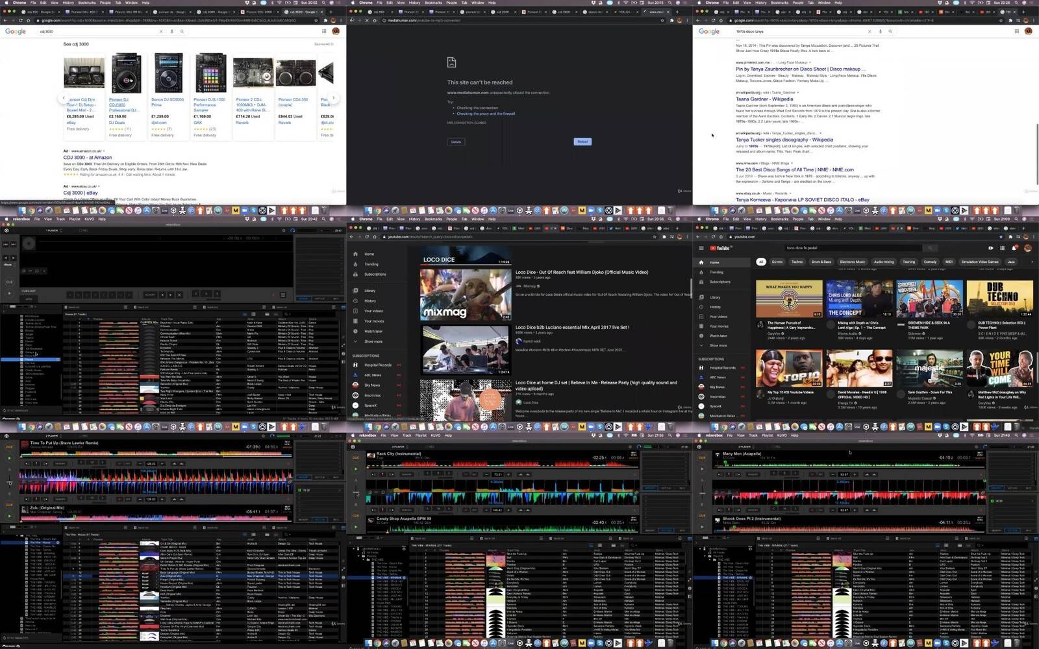Expand Show more in Loco Dice results sidebar
Image resolution: width=1039 pixels, height=649 pixels.
click(x=373, y=341)
